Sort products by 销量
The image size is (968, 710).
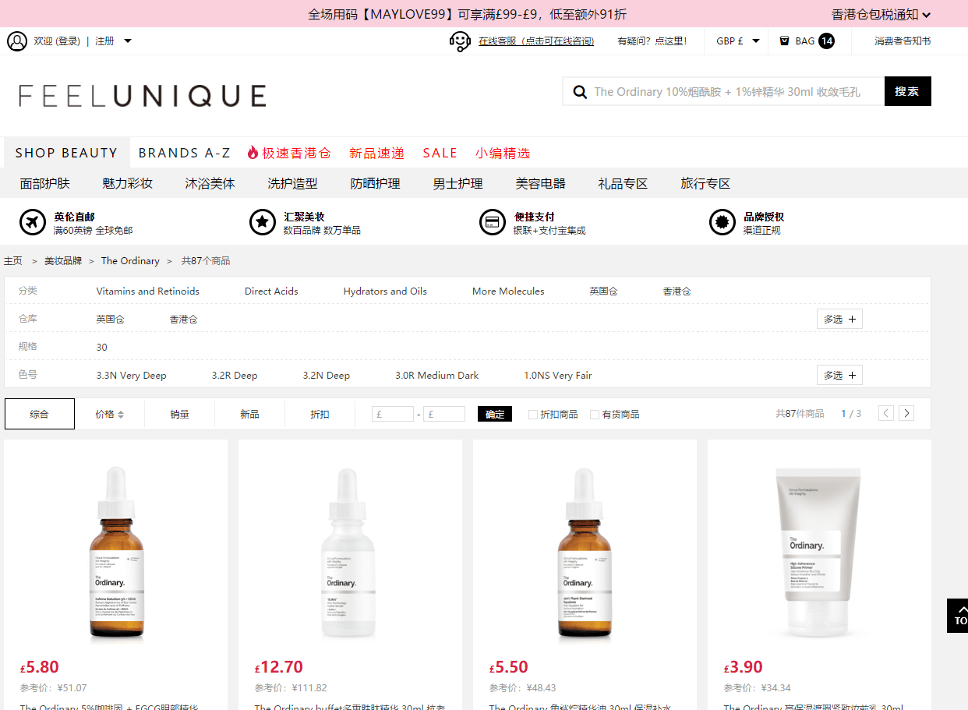point(180,415)
